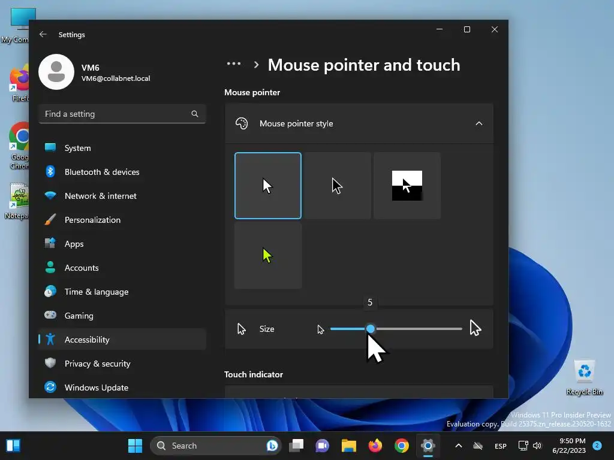Open Apps settings category

pos(122,244)
